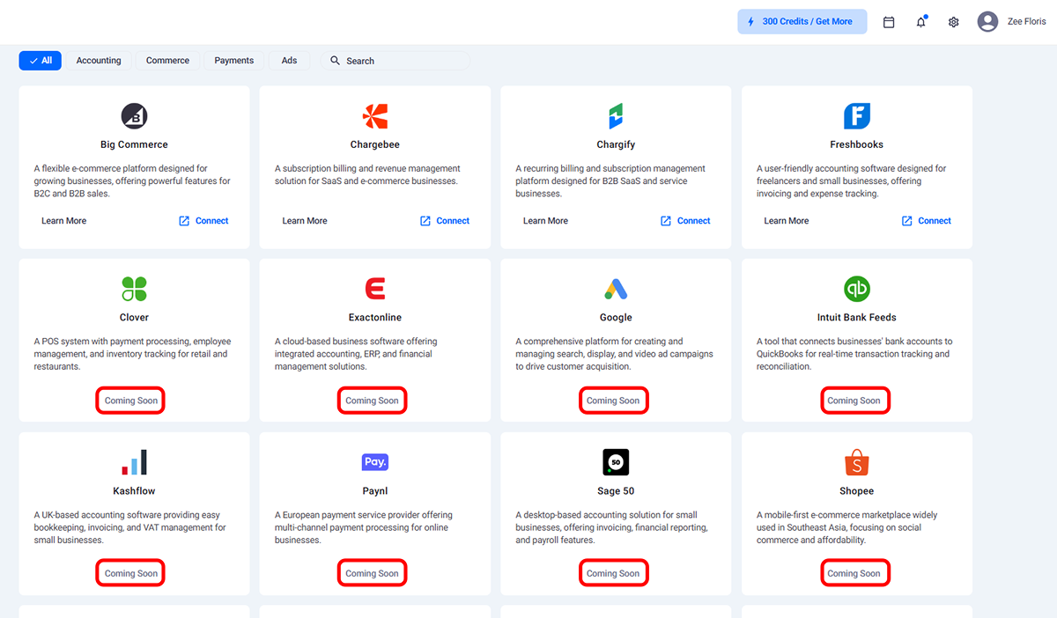Click Coming Soon on Shopee card

854,573
